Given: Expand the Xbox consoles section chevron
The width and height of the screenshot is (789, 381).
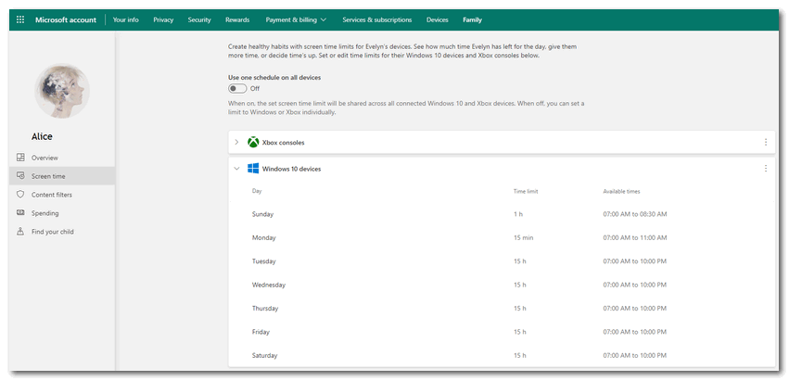Looking at the screenshot, I should [236, 143].
